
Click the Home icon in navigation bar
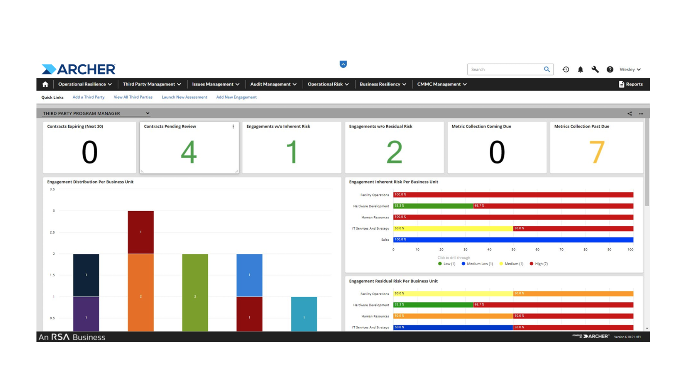[x=45, y=84]
